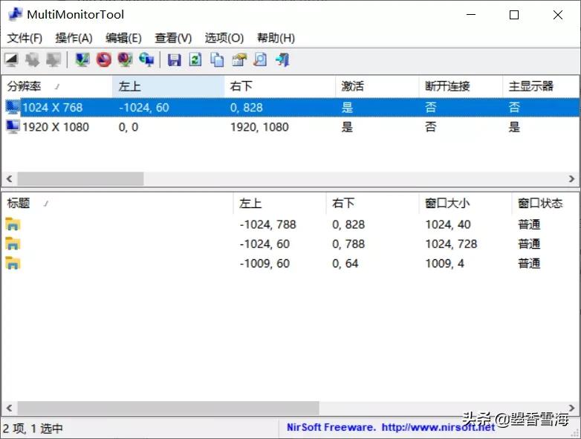Click the 2 项, 1 选中 status bar text
The image size is (581, 439).
33,429
